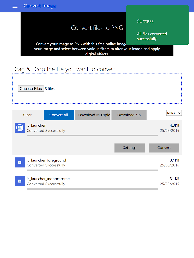The width and height of the screenshot is (194, 258).
Task: Click the Convert Image header title
Action: [40, 6]
